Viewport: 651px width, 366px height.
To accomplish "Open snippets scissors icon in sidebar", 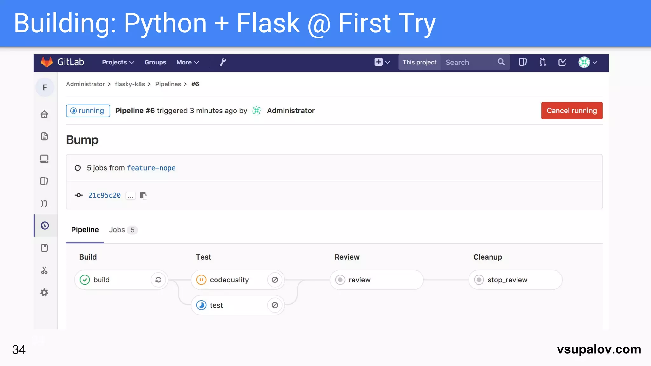I will click(45, 270).
